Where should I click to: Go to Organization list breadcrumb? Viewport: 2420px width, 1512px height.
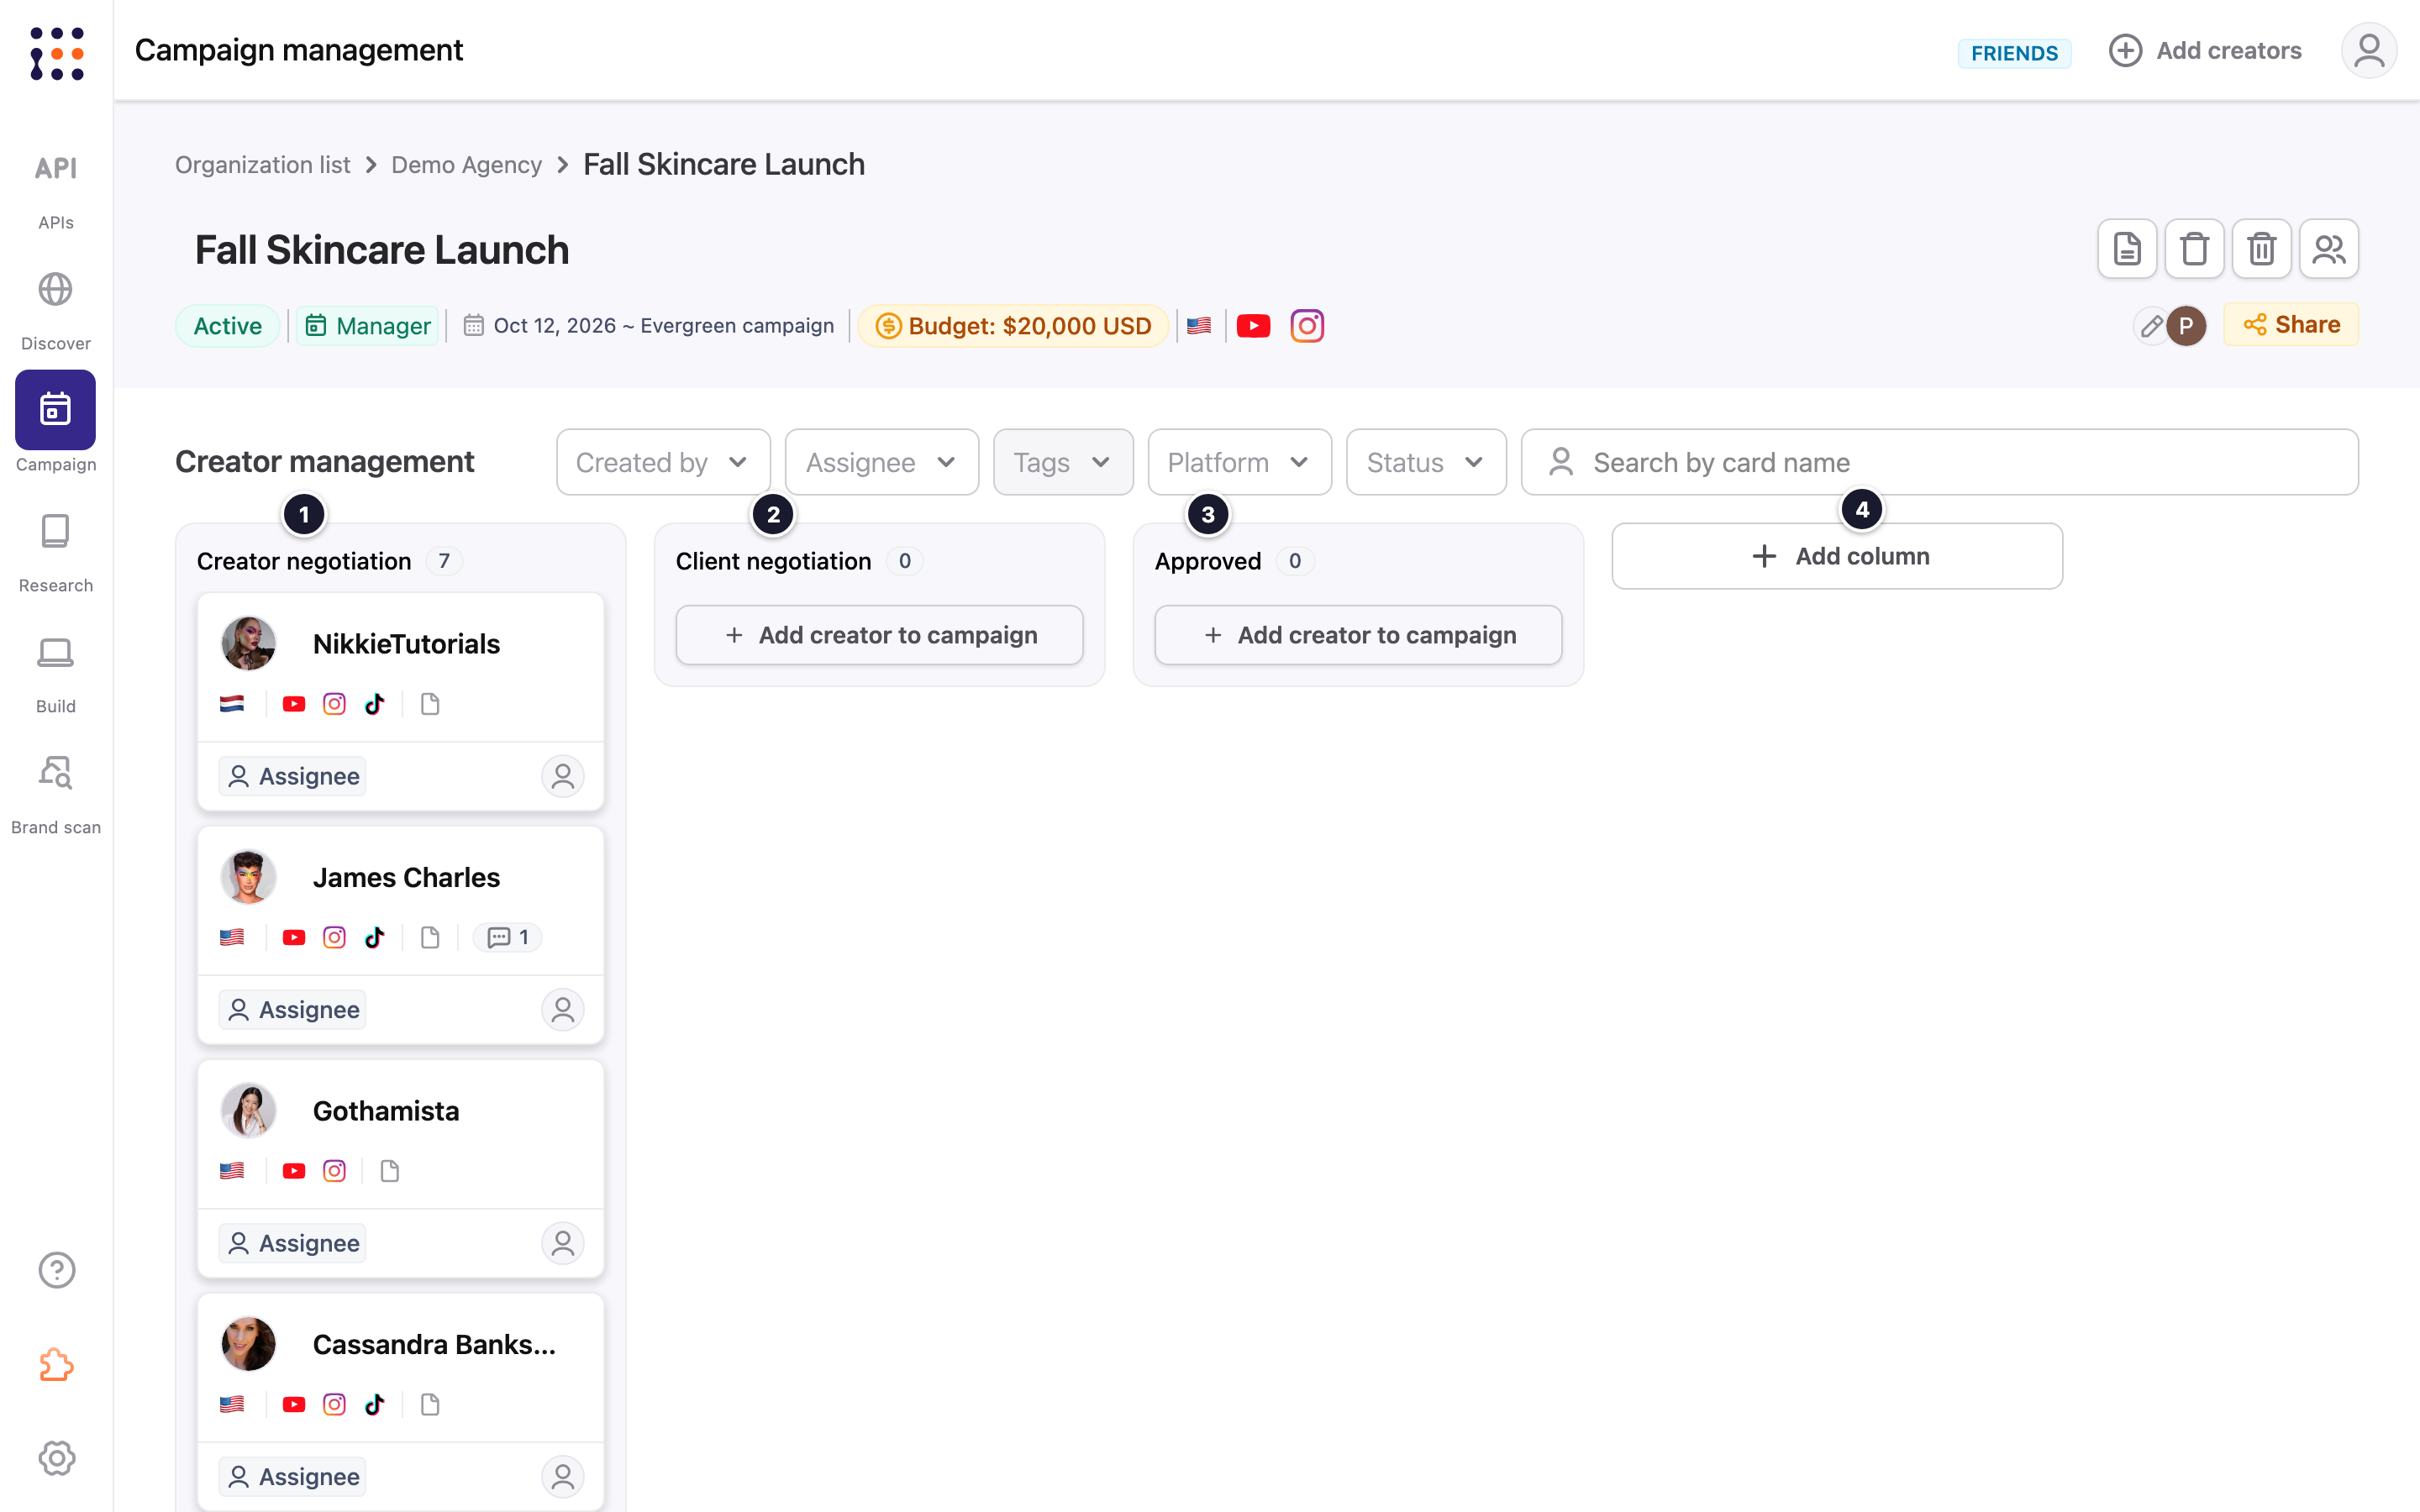pyautogui.click(x=263, y=165)
